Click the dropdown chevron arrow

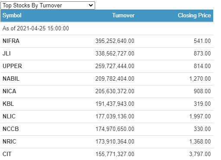point(91,6)
